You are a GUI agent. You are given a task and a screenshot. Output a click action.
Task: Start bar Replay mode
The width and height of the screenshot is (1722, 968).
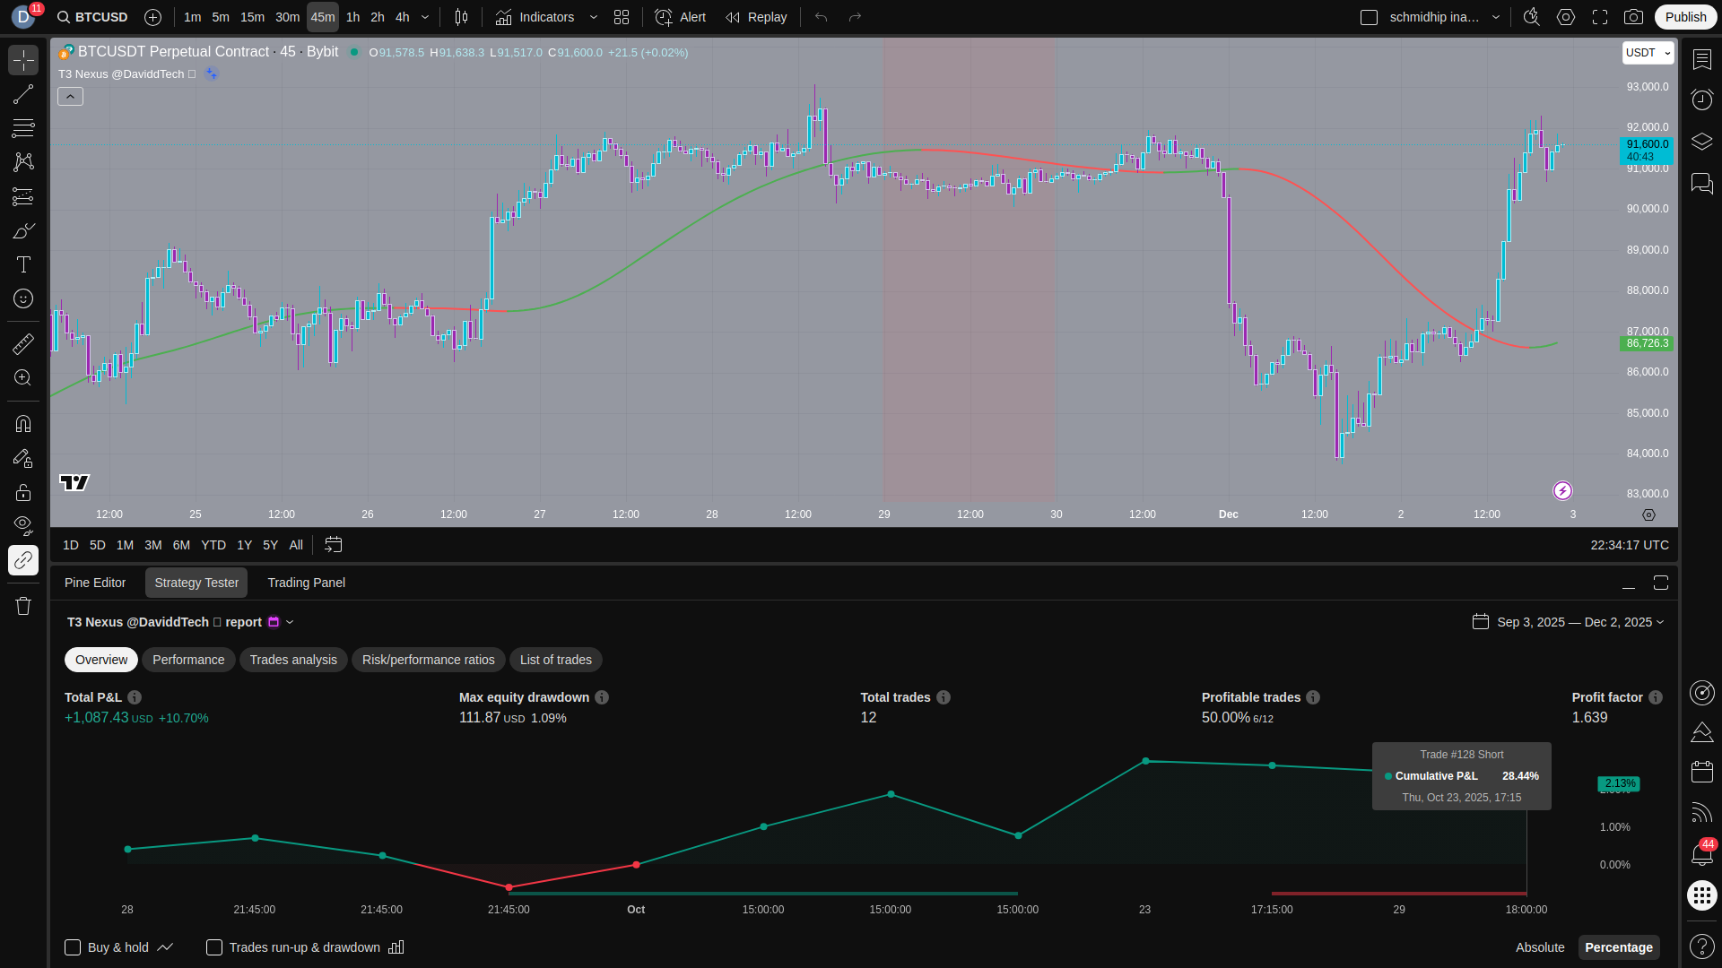pyautogui.click(x=756, y=17)
